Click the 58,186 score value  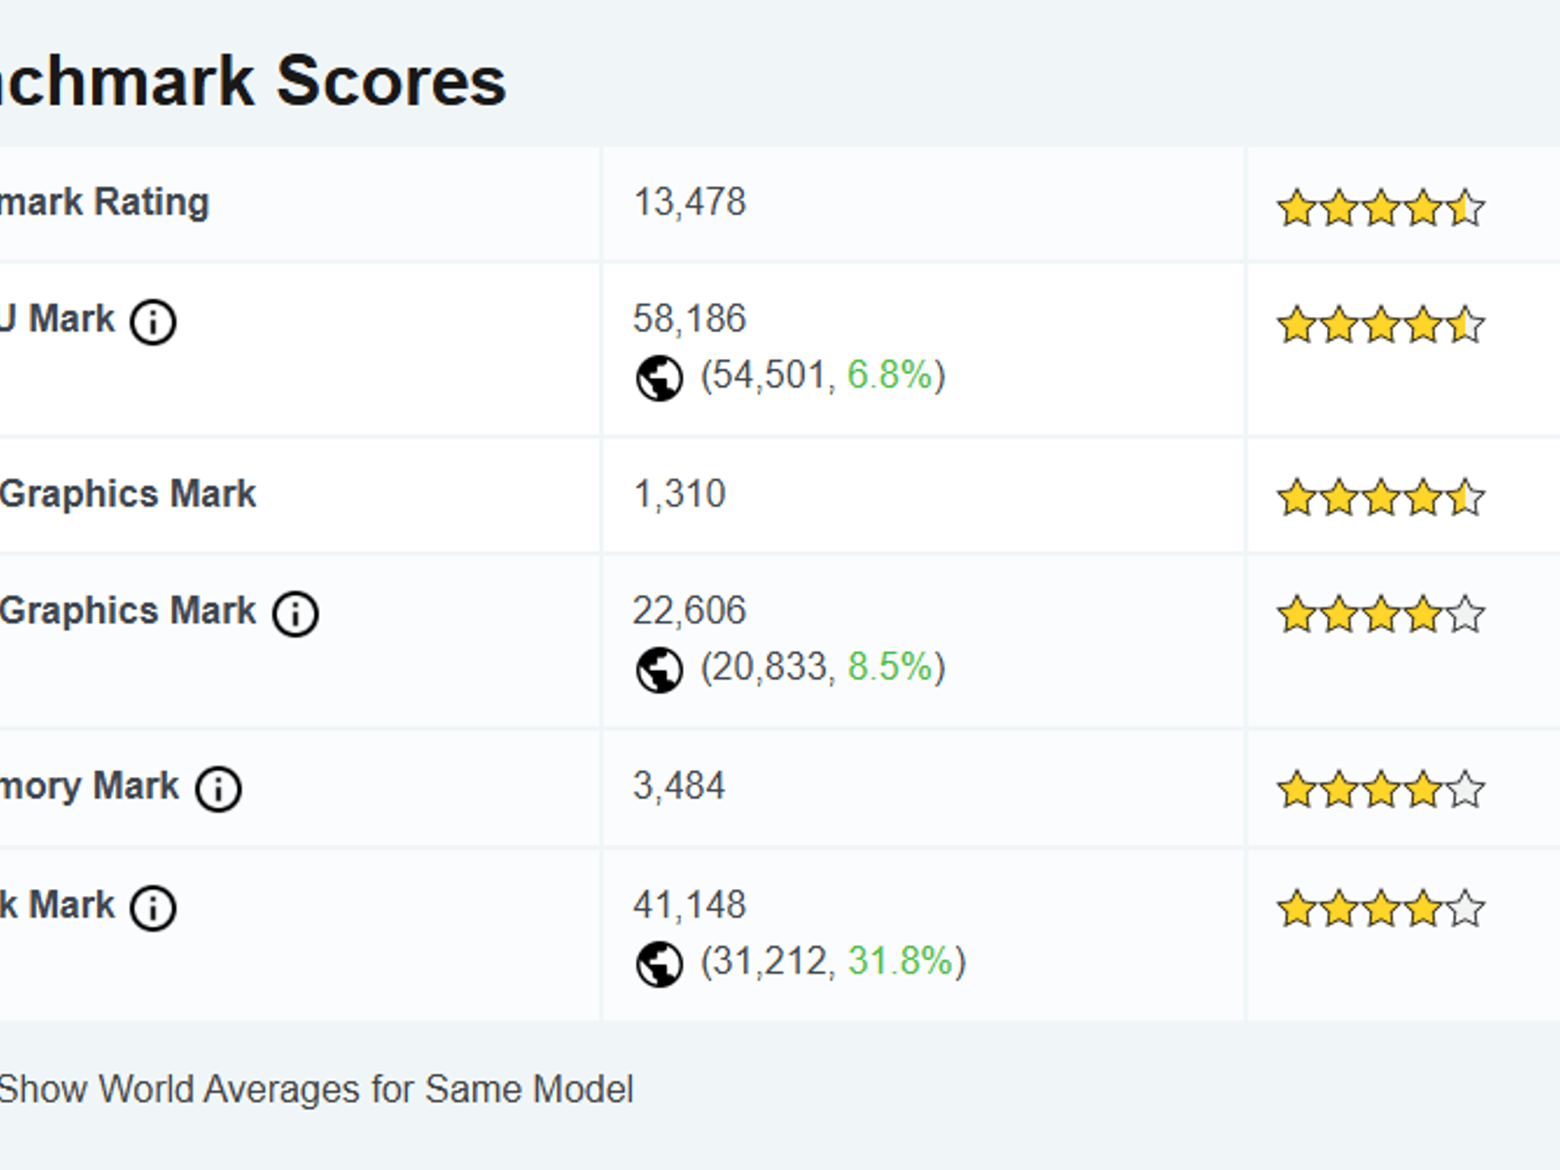click(689, 318)
